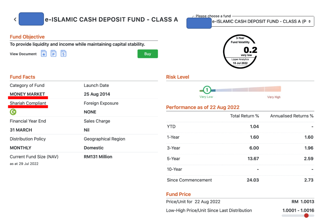Click the green Shariah crescent icon
The image size is (324, 222).
pos(13,112)
